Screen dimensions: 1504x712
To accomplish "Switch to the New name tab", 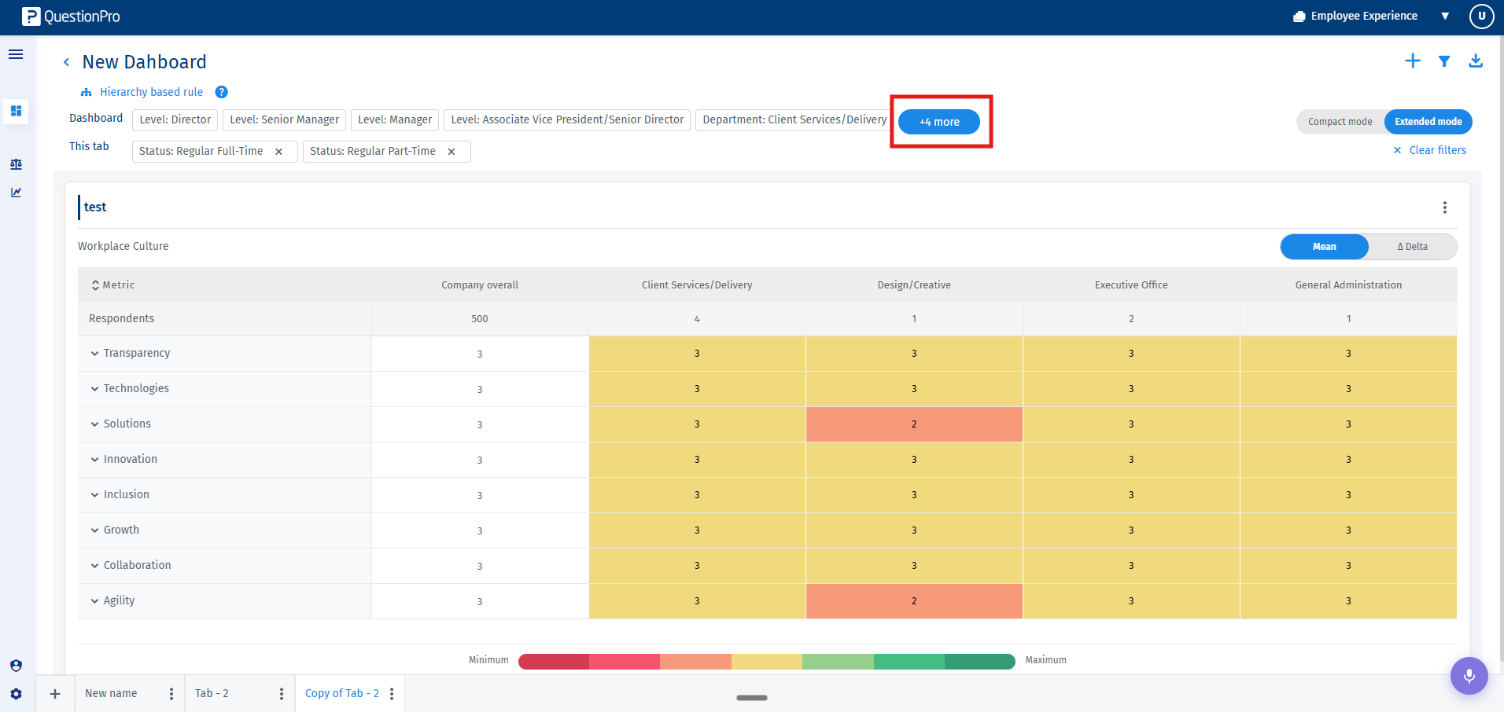I will (111, 693).
